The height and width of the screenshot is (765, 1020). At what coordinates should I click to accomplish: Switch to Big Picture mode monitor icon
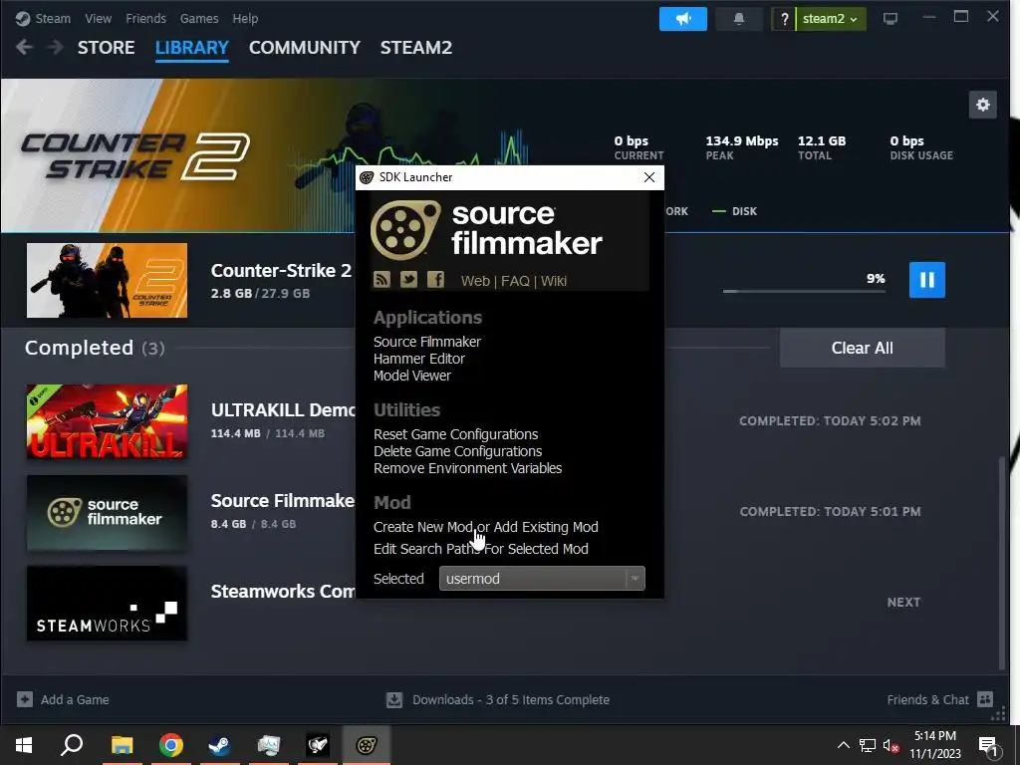890,19
